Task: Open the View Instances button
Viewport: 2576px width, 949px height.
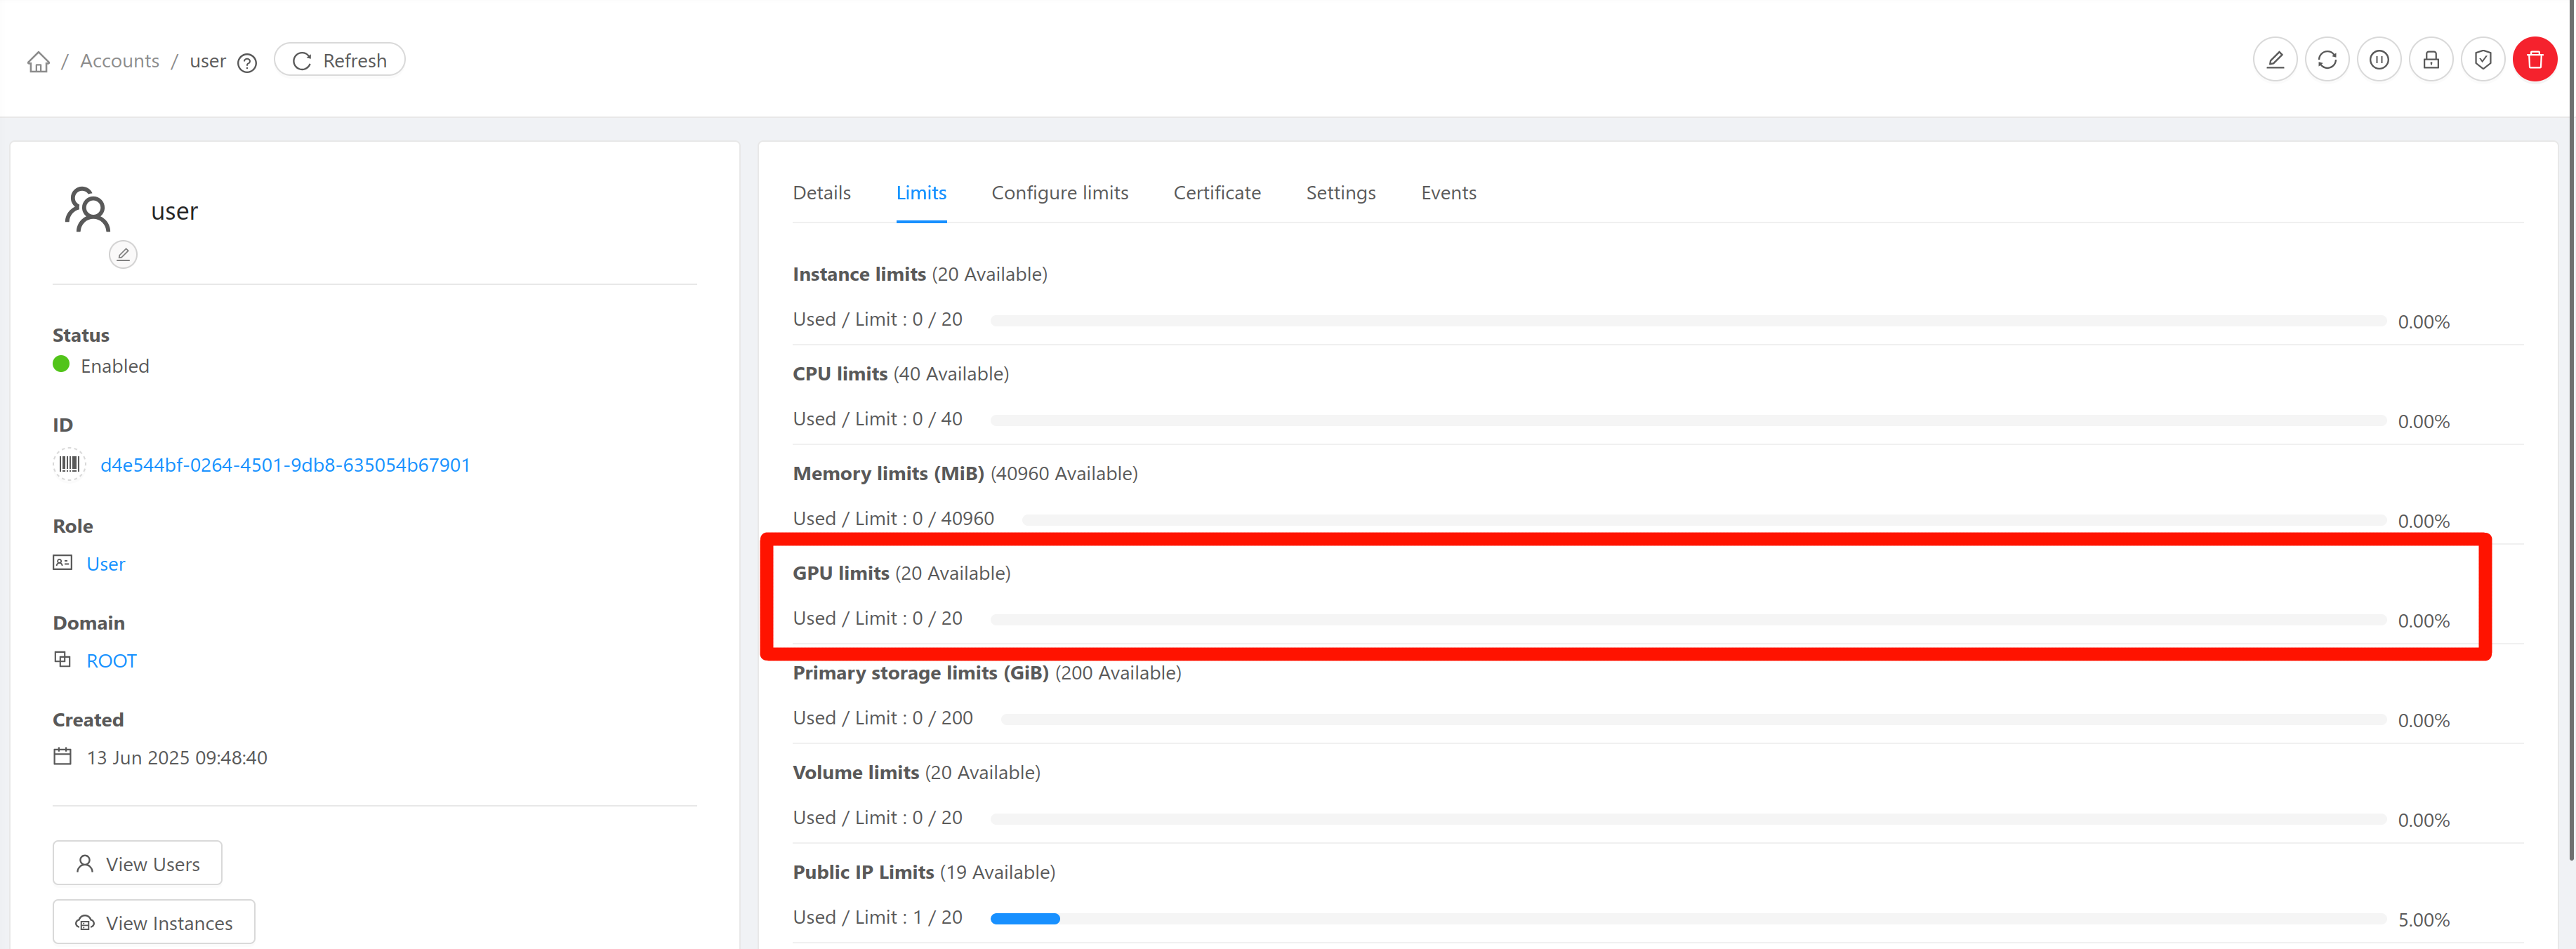Action: click(154, 922)
